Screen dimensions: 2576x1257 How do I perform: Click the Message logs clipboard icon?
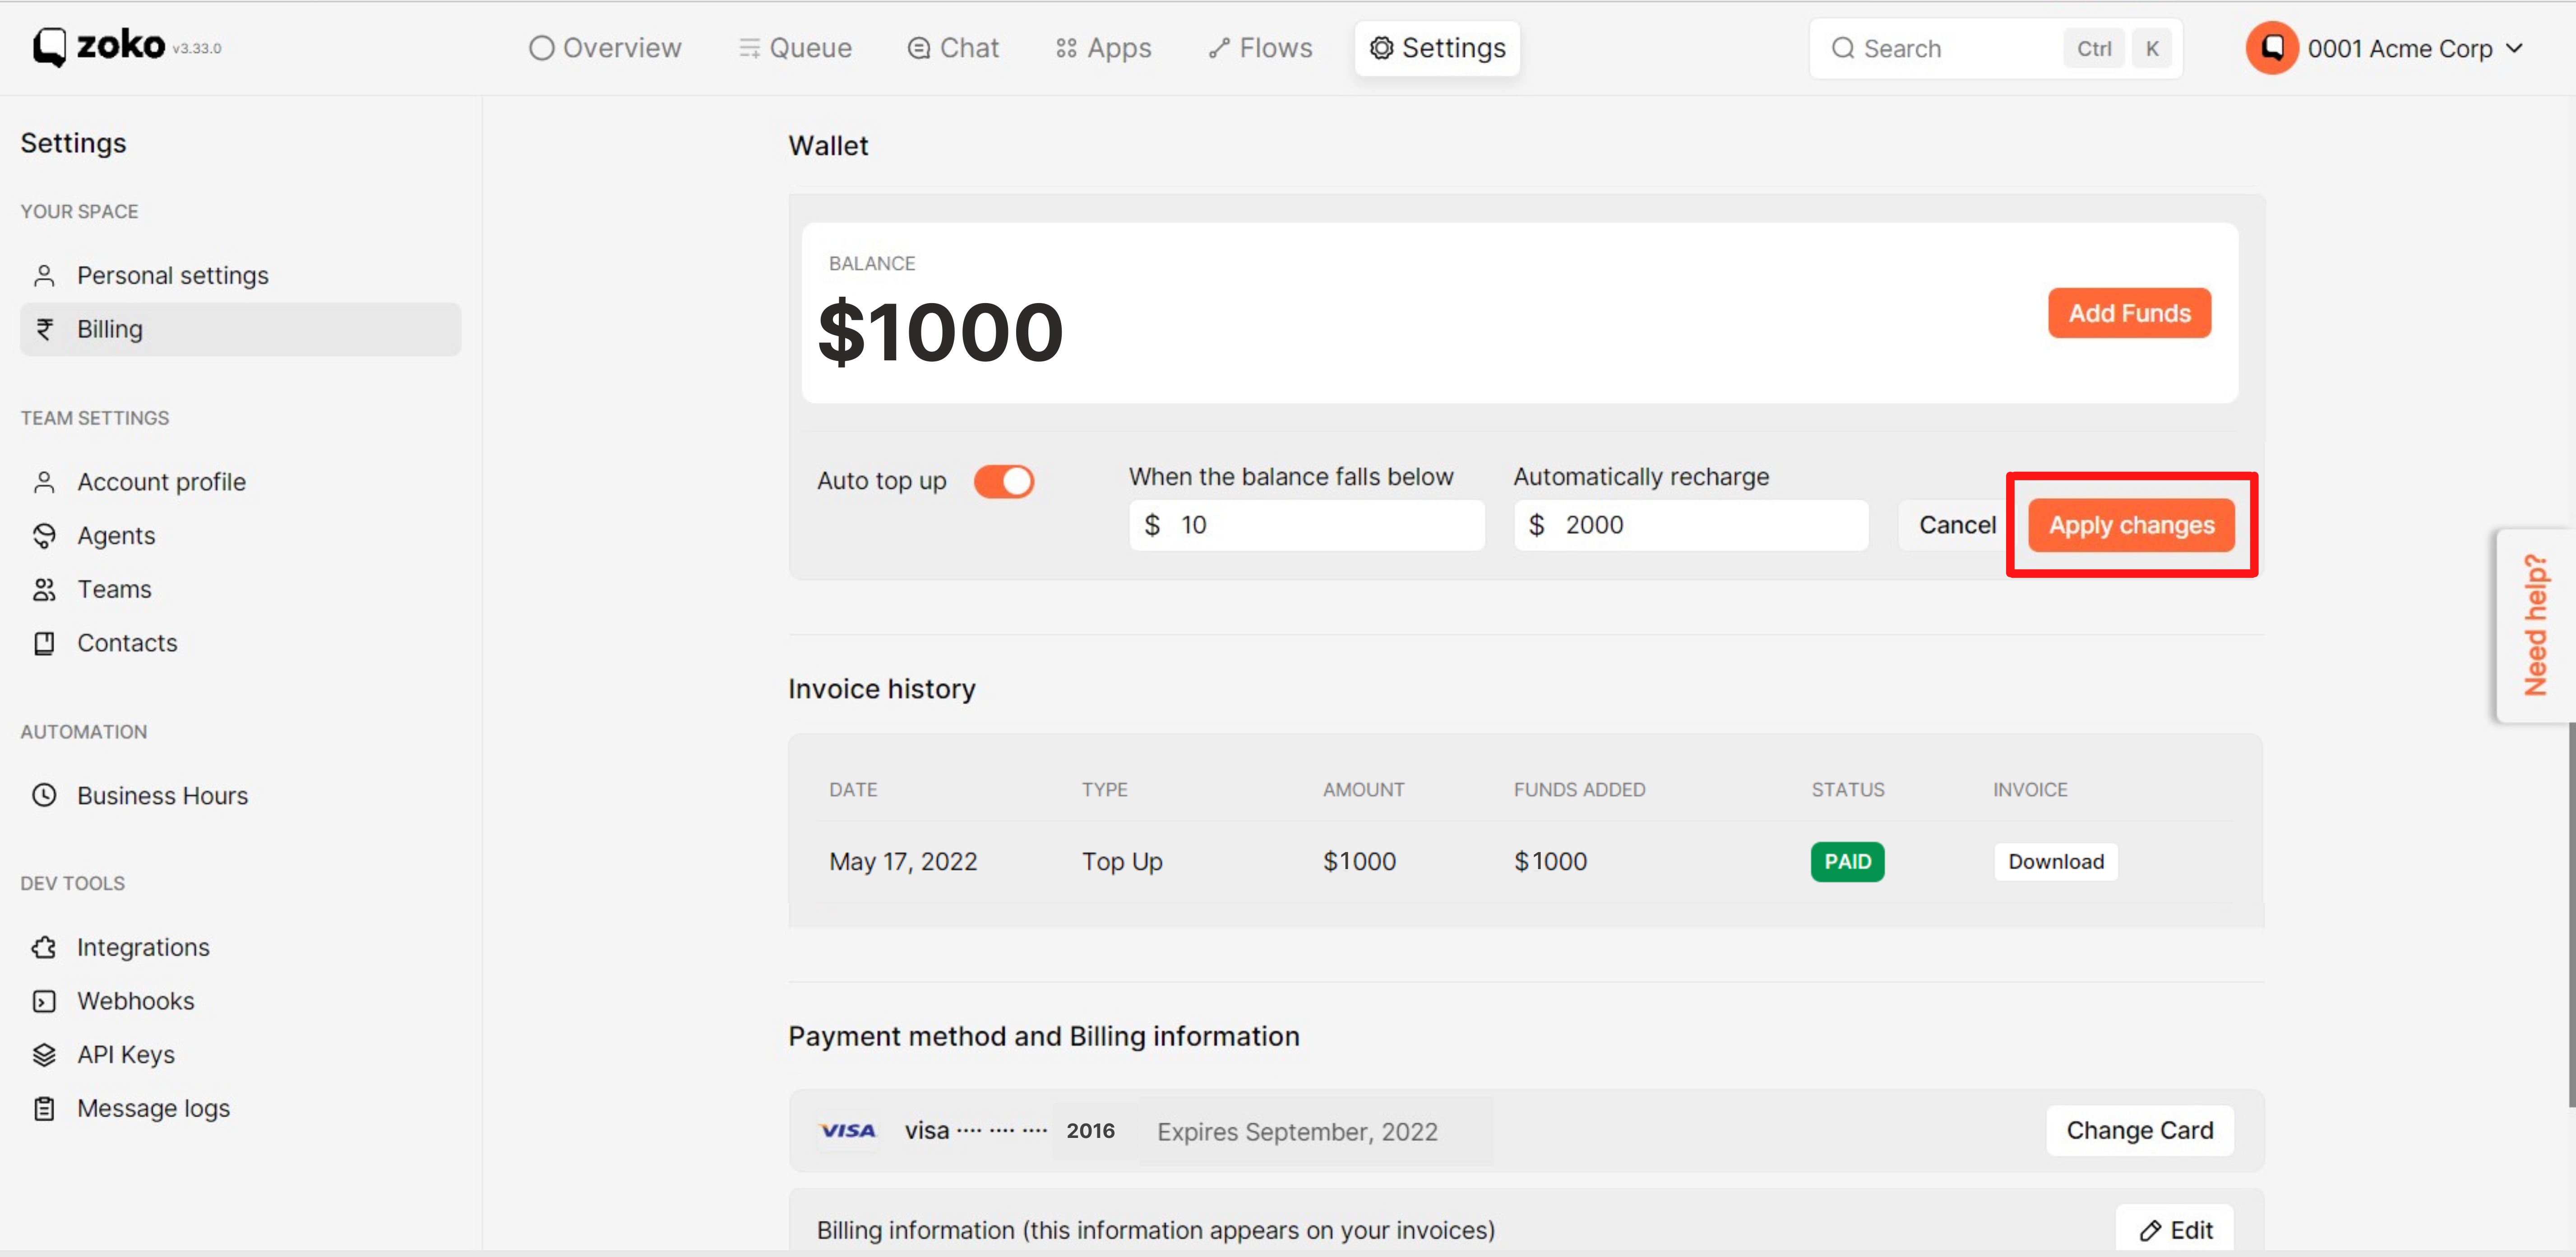tap(44, 1109)
